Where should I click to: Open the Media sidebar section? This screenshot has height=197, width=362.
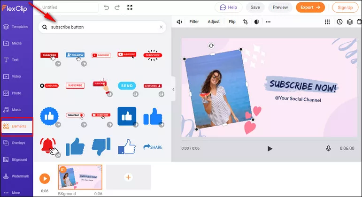(13, 43)
